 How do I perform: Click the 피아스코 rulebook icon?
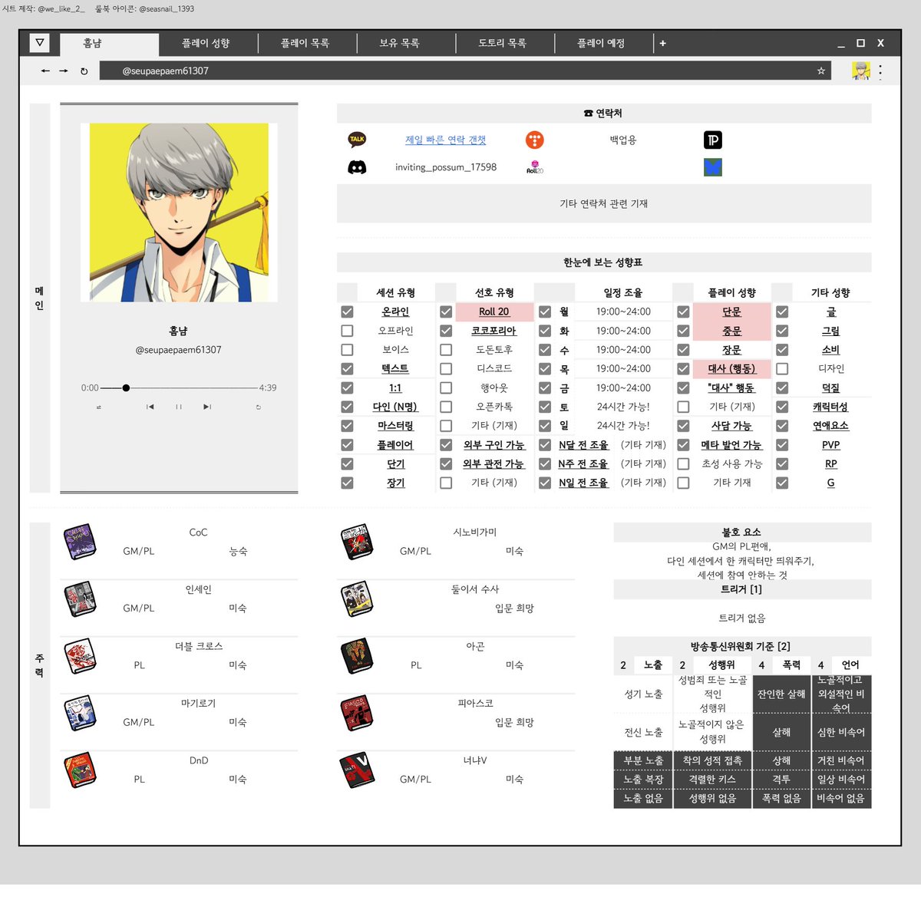(357, 713)
